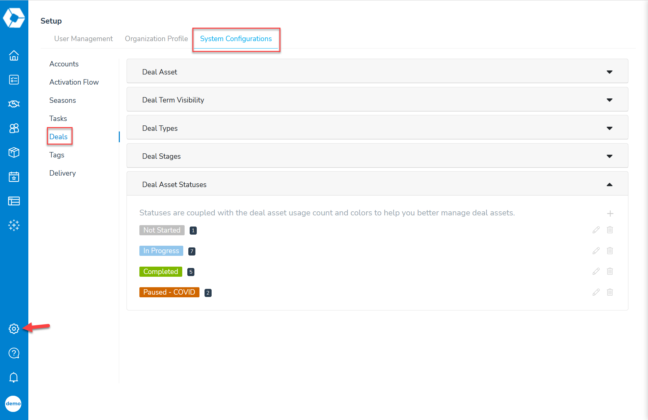The height and width of the screenshot is (420, 648).
Task: Open the Home icon in sidebar
Action: [14, 55]
